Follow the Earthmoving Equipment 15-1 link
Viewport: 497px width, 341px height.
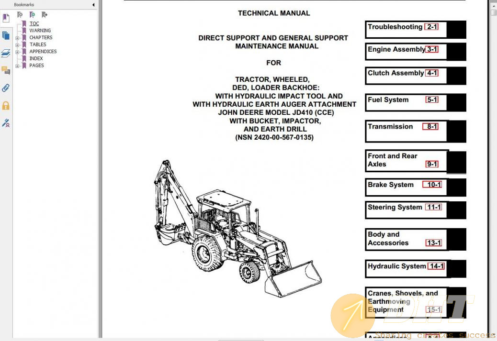tap(434, 309)
